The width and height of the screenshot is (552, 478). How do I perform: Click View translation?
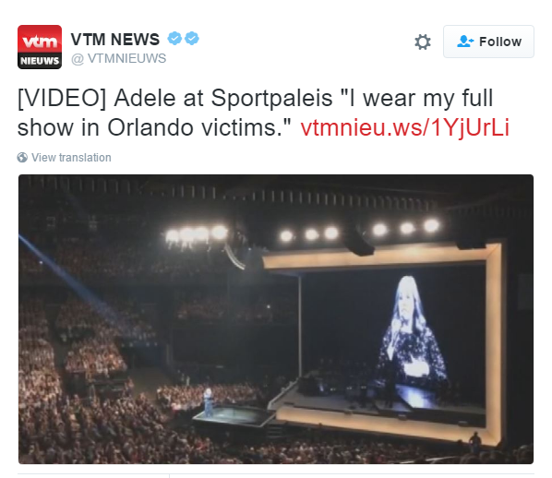tap(71, 158)
